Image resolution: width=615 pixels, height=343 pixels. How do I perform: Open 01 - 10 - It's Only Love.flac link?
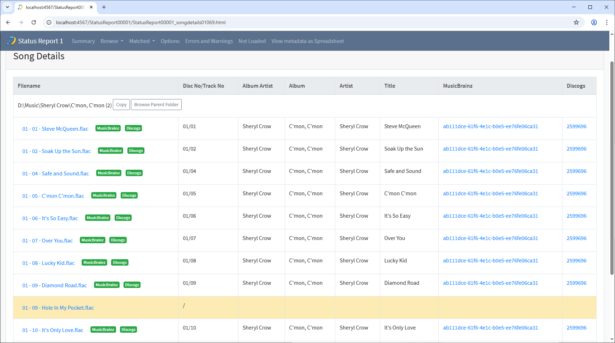point(53,330)
